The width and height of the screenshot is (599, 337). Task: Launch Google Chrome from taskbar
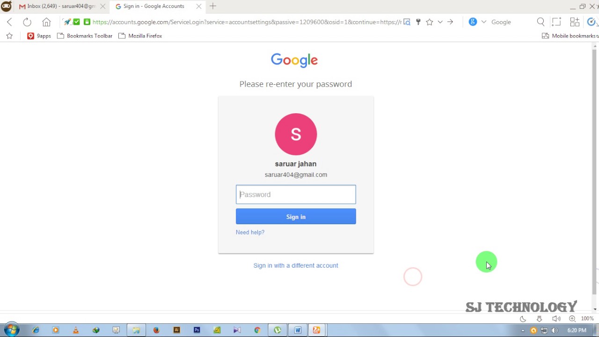pyautogui.click(x=257, y=330)
